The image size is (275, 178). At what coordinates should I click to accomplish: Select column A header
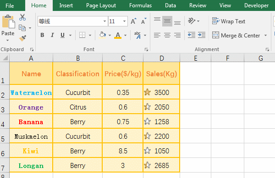[31, 58]
